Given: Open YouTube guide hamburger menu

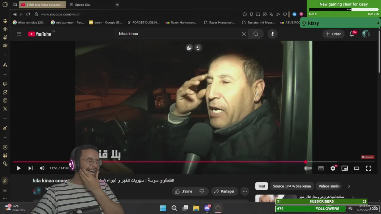Looking at the screenshot, I should coord(19,34).
